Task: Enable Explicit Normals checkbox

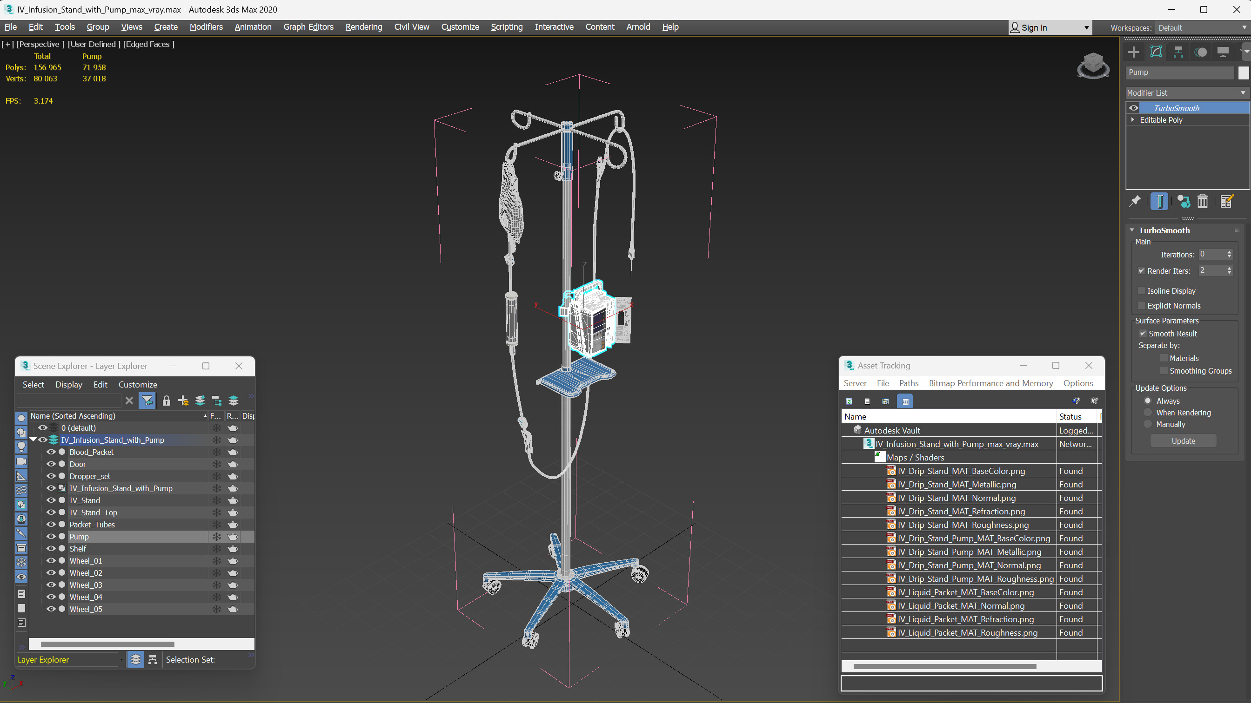Action: click(1141, 305)
